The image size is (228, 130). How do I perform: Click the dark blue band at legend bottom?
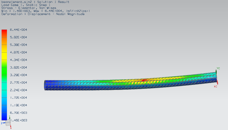[x=4, y=117]
